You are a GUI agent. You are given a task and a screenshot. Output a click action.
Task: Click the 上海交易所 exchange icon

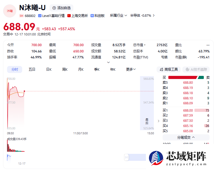(68, 16)
